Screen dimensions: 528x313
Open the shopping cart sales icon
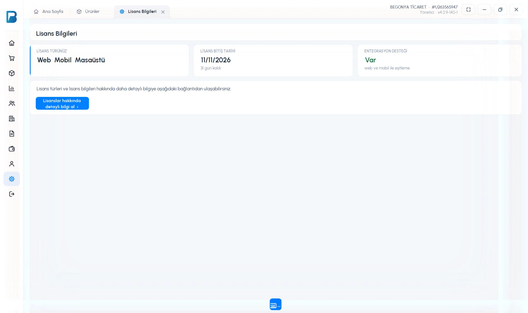12,58
